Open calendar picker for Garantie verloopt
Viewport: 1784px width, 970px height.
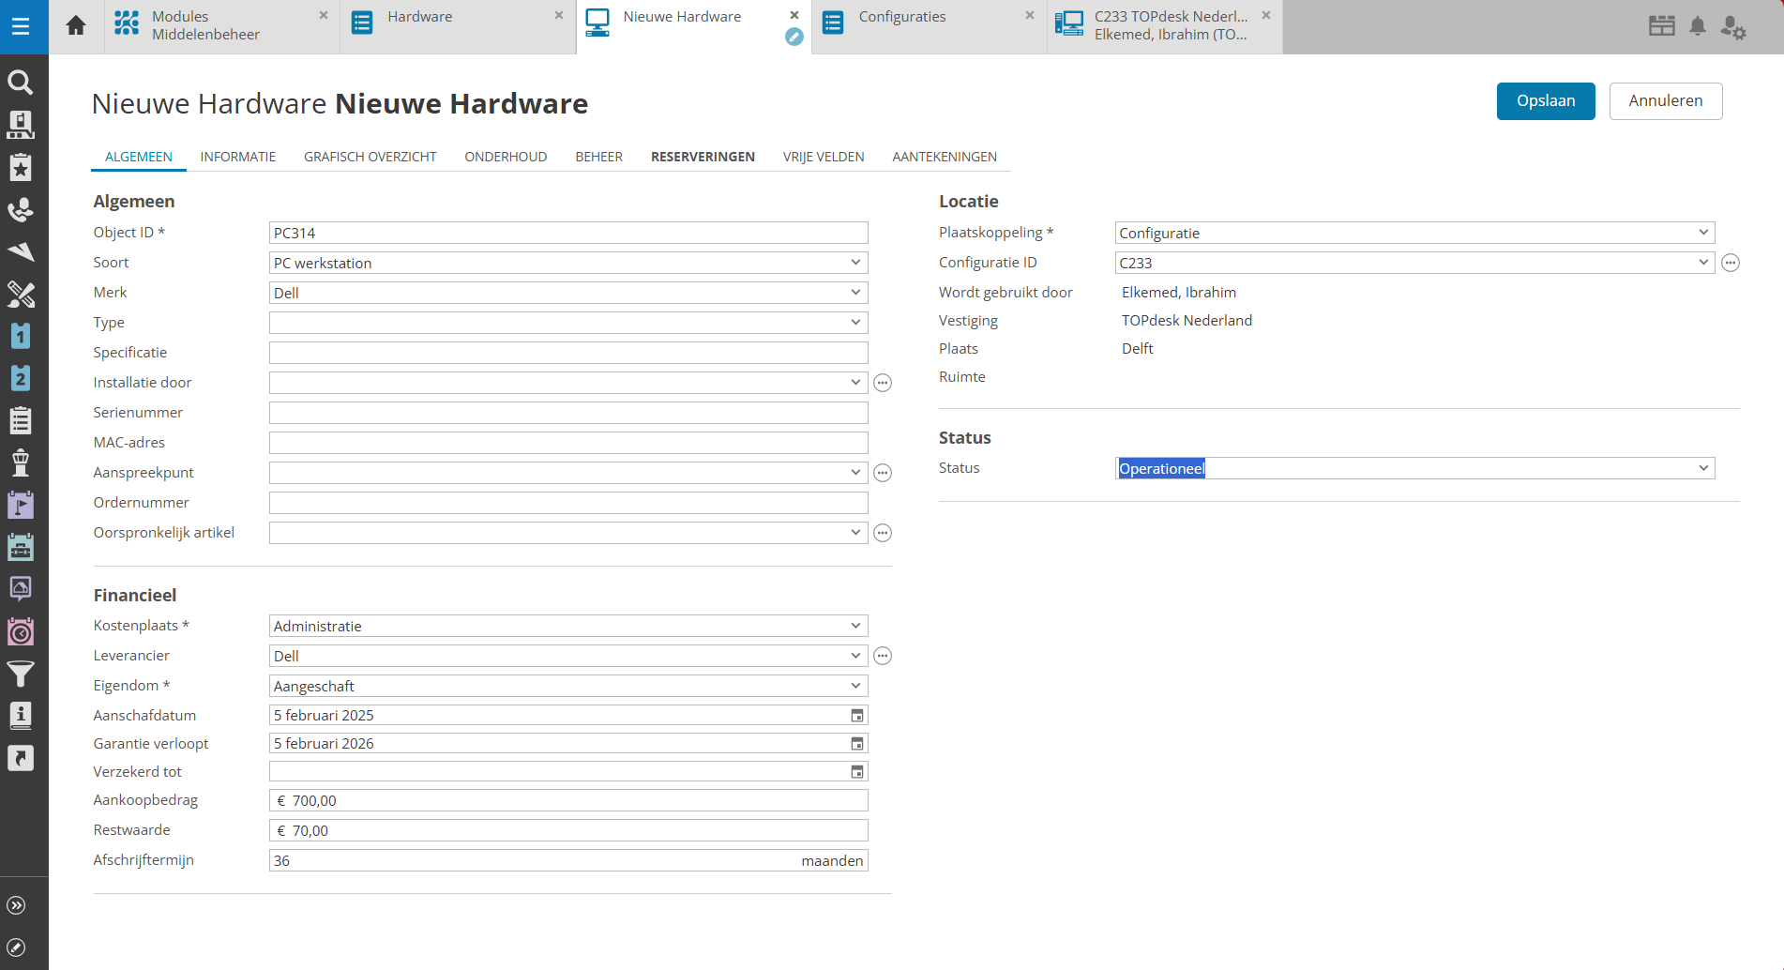click(x=856, y=744)
